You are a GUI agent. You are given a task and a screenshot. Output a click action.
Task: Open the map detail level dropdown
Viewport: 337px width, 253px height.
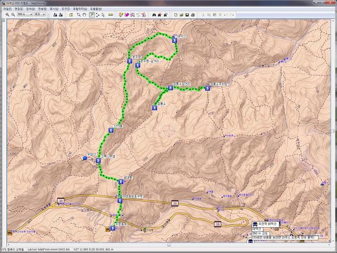click(40, 14)
